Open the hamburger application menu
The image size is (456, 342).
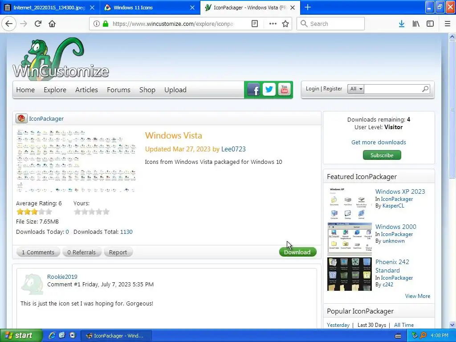[448, 24]
